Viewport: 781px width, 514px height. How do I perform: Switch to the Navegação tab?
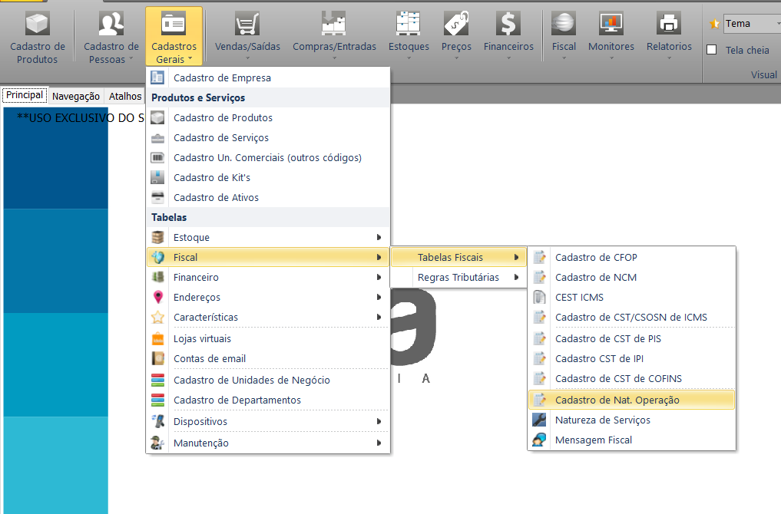coord(75,96)
